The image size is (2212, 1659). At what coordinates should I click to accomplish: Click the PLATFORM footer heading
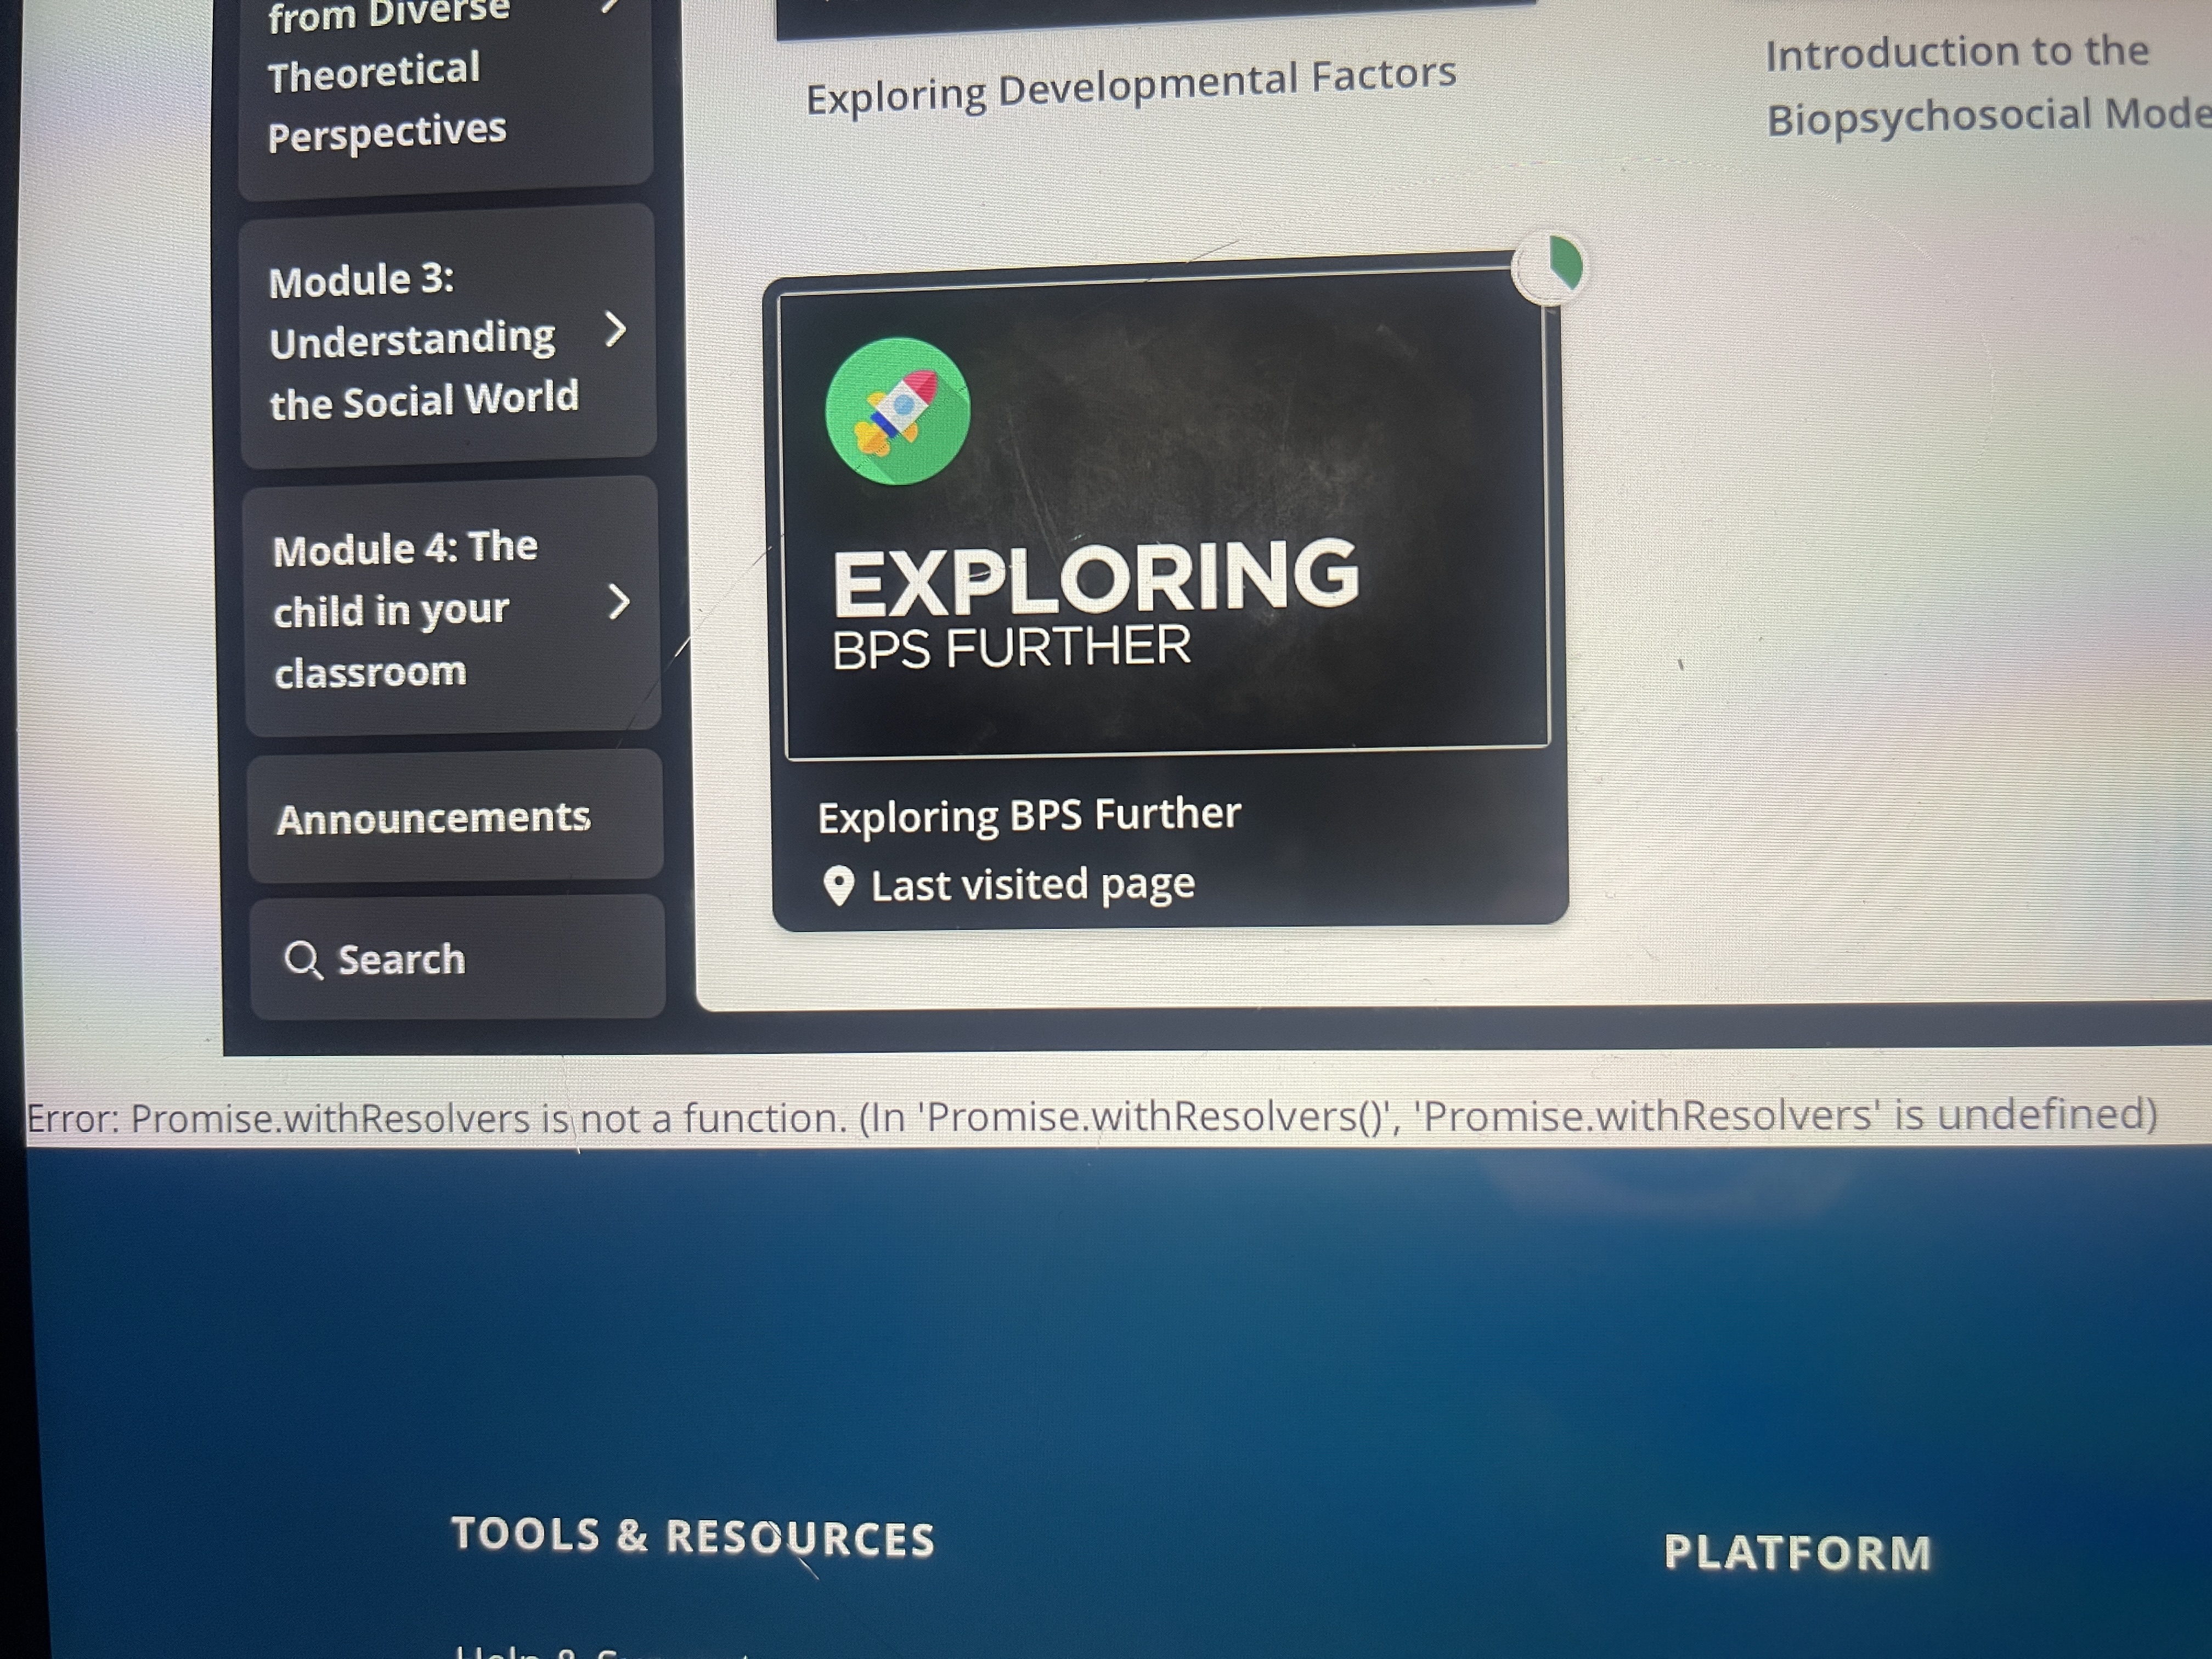(1797, 1553)
